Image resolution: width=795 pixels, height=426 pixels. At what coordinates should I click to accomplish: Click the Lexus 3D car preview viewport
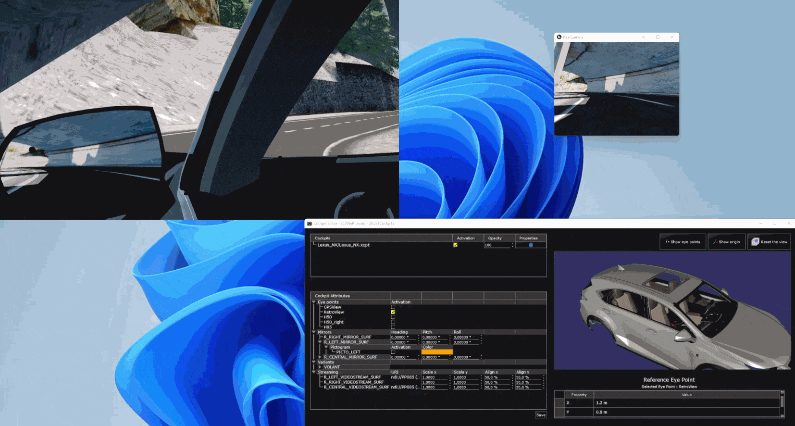pos(672,311)
